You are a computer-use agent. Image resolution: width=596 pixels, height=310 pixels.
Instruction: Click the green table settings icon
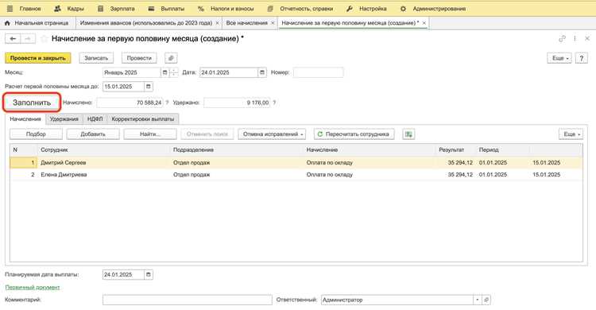click(x=408, y=134)
